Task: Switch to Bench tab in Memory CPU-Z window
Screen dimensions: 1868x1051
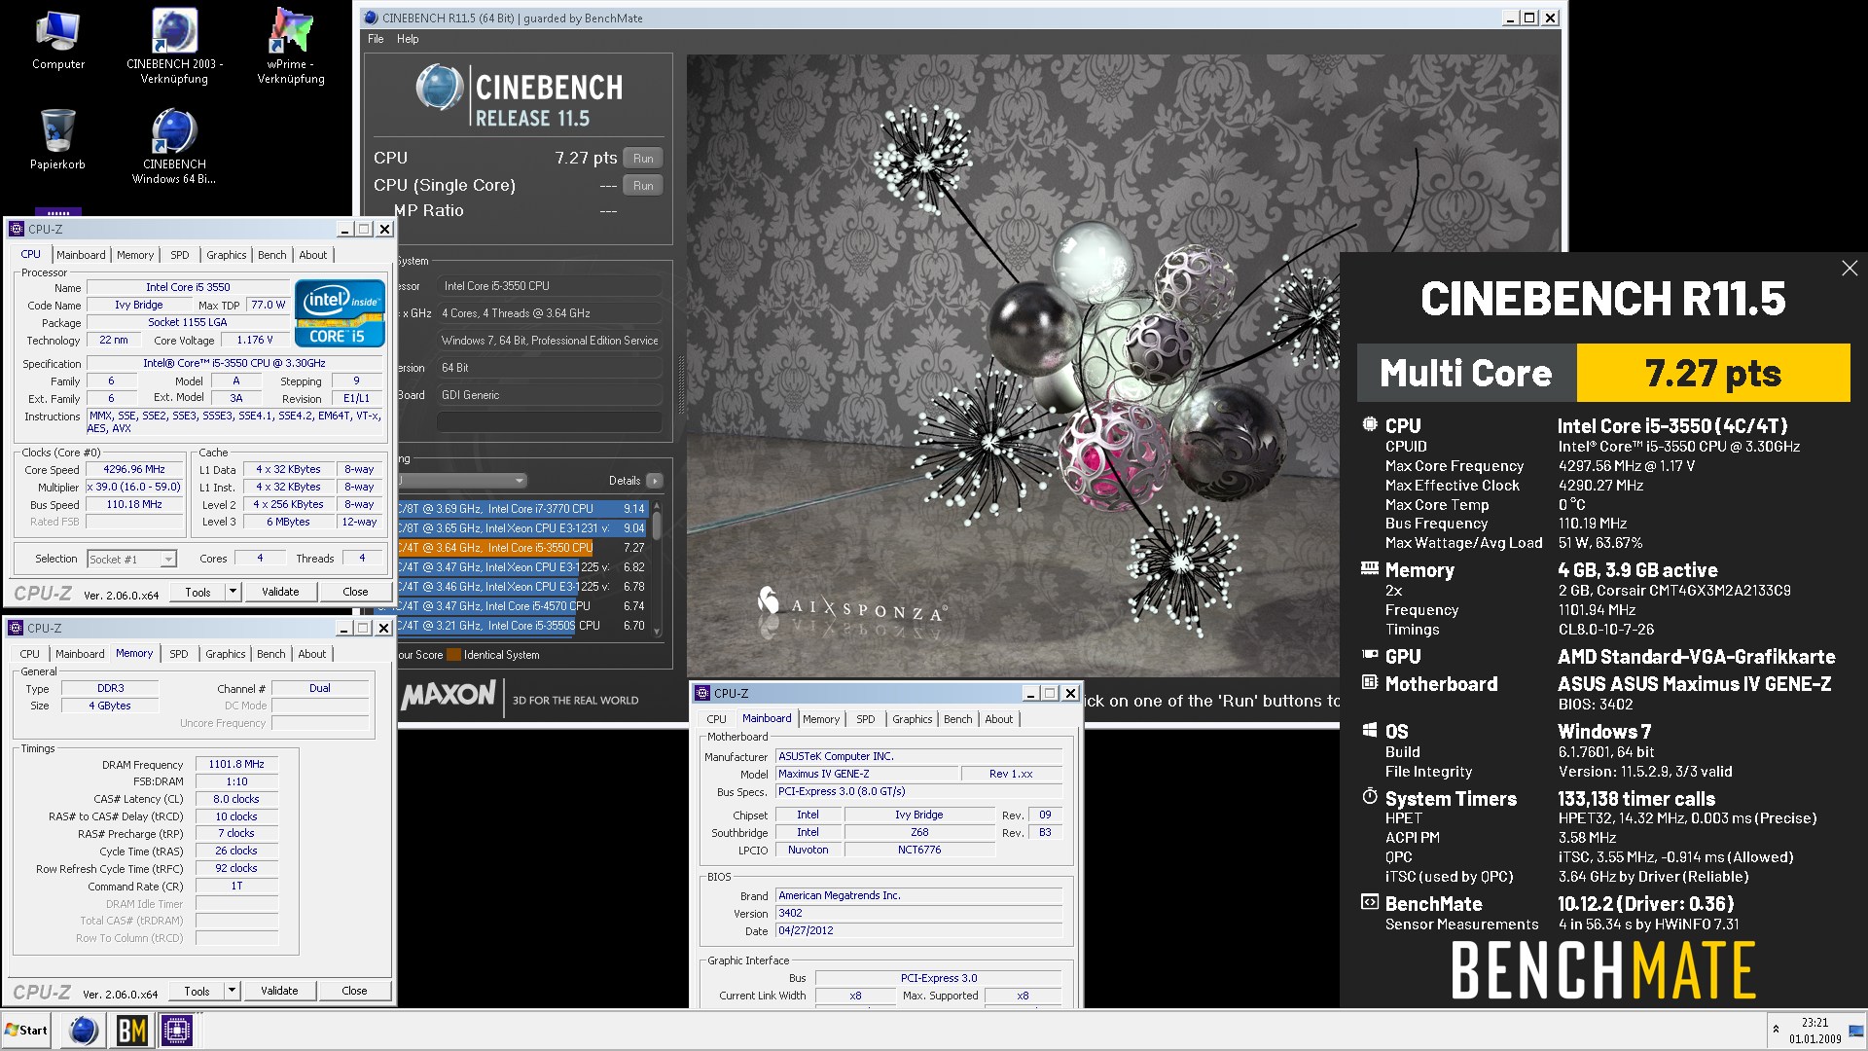Action: click(271, 654)
